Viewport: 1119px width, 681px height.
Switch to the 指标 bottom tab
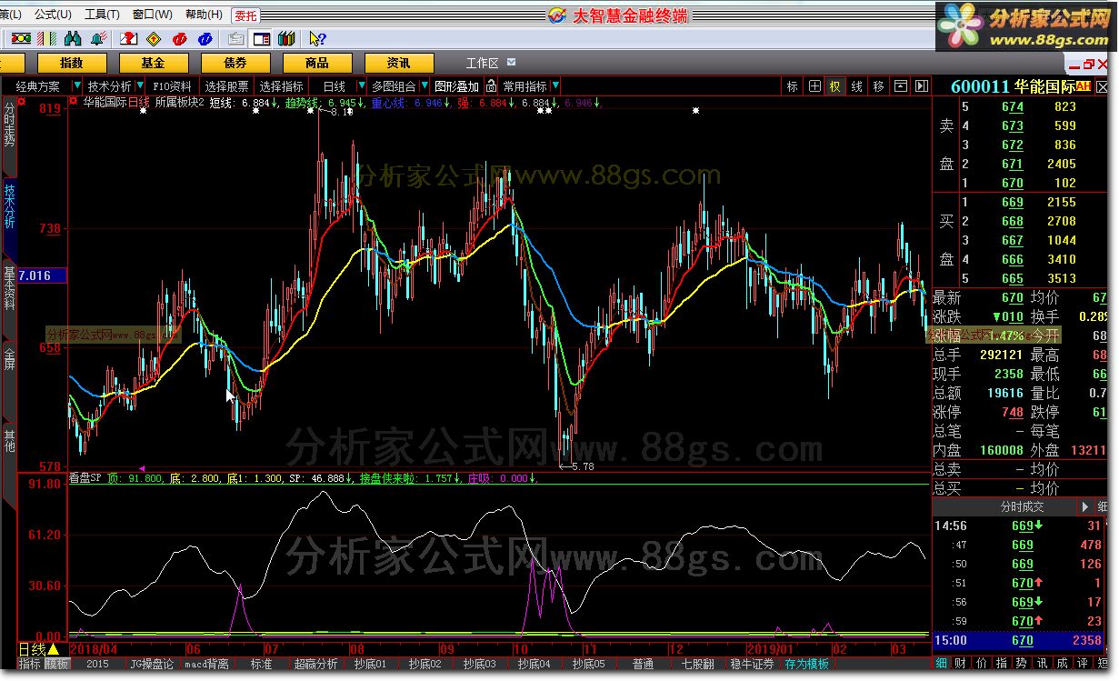coord(30,665)
